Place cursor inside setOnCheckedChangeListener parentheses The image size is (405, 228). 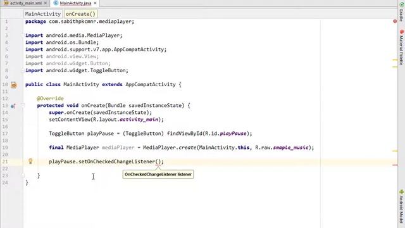159,161
